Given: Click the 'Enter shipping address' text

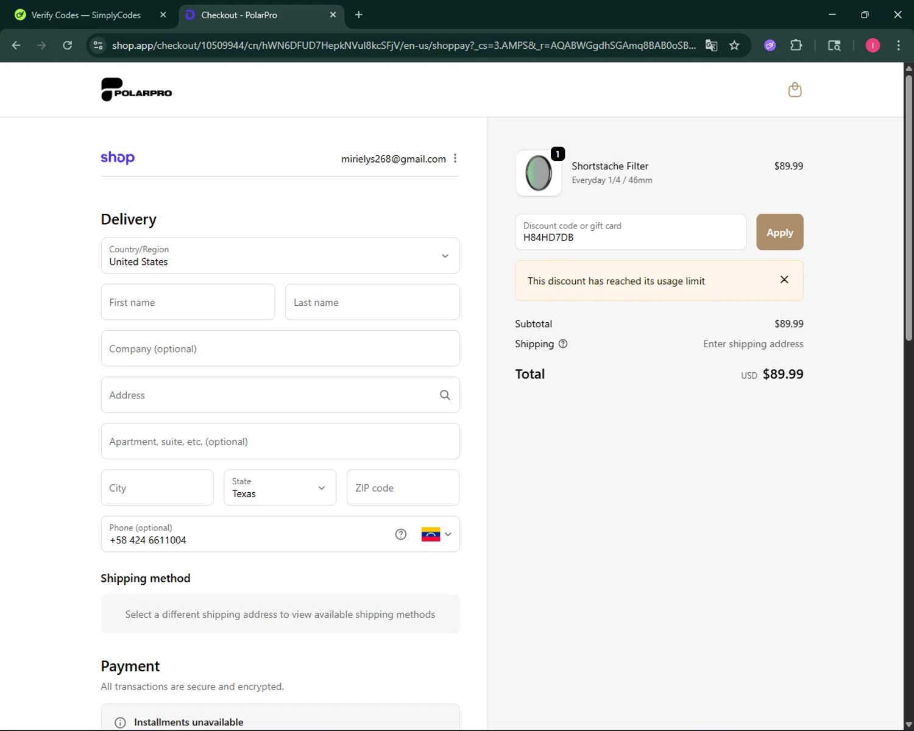Looking at the screenshot, I should 753,344.
